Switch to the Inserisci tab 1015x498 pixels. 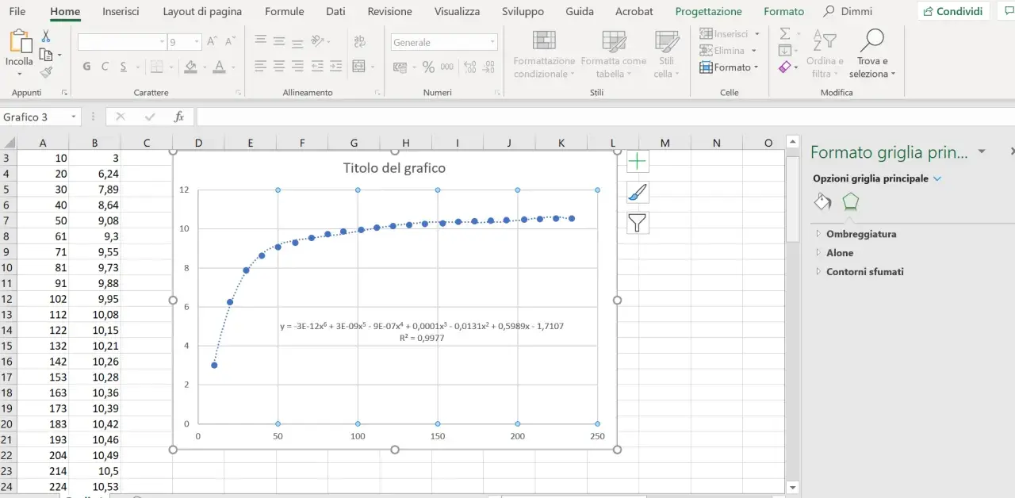click(121, 12)
